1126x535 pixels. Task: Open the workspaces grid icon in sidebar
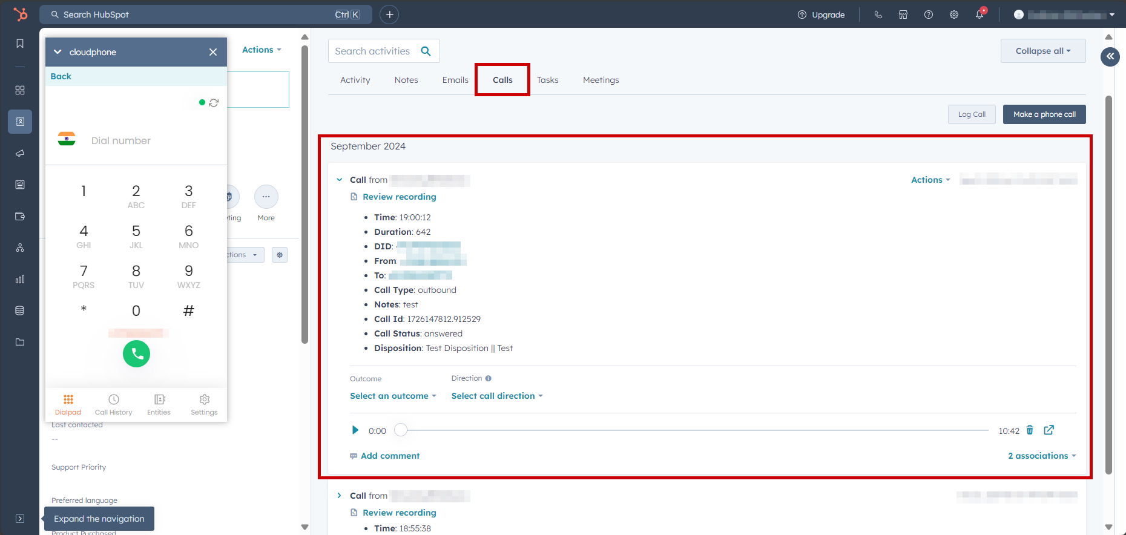[x=20, y=90]
